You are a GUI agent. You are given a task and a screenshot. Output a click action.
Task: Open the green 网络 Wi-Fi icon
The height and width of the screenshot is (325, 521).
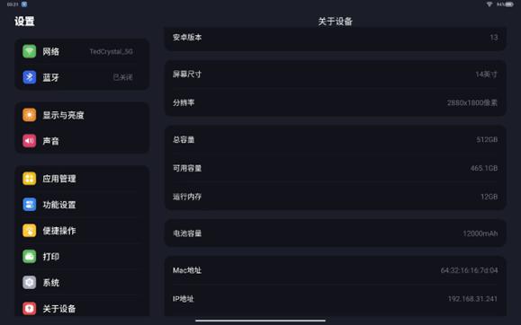tap(29, 51)
